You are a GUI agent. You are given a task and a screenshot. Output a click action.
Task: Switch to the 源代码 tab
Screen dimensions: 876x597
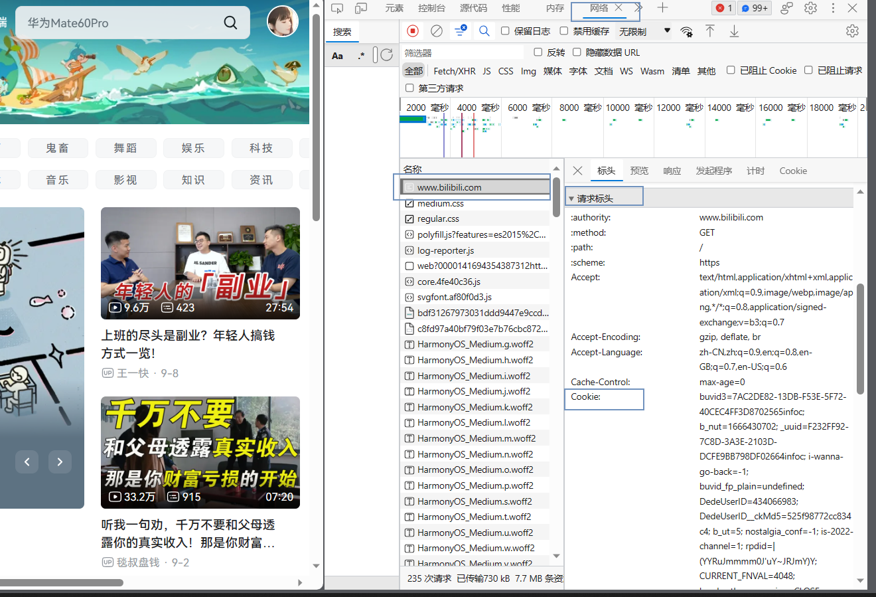(x=473, y=8)
